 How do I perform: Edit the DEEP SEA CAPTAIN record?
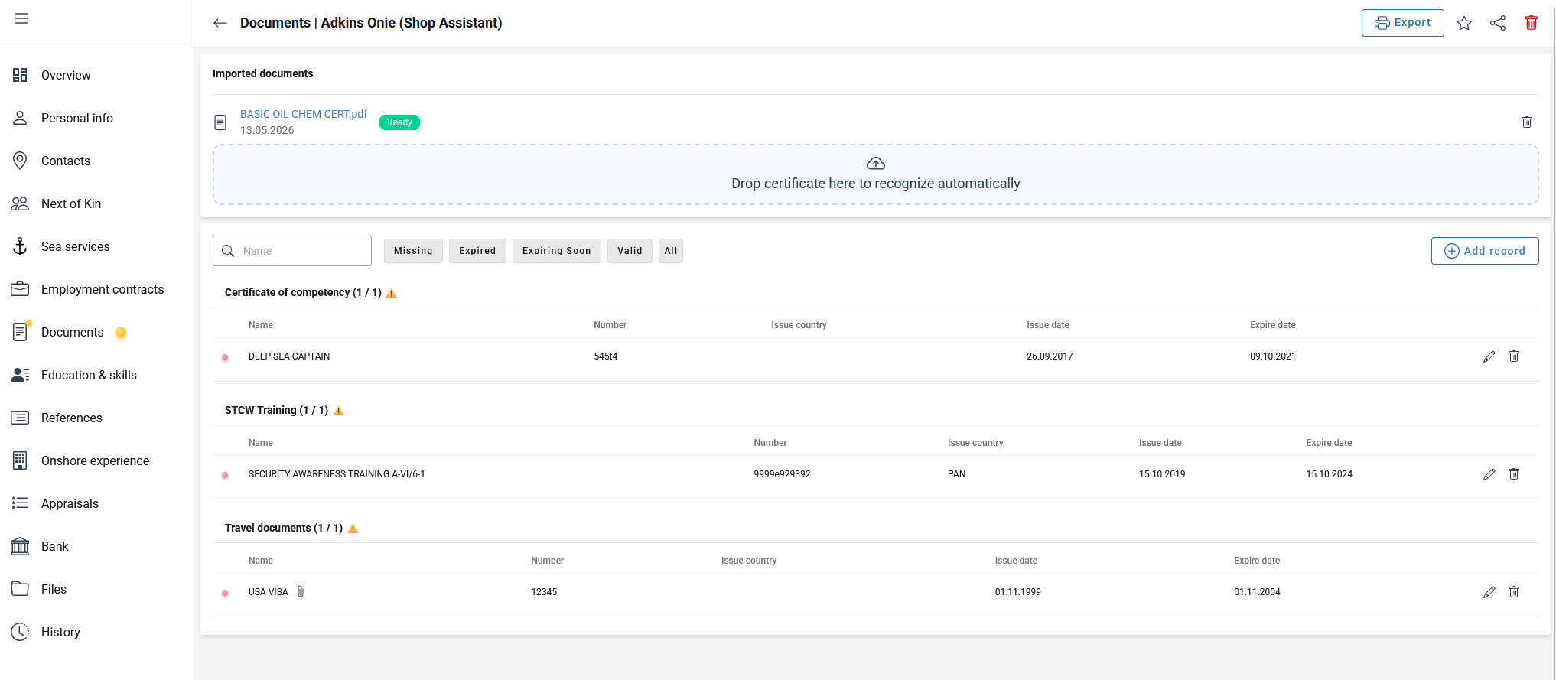[1489, 356]
